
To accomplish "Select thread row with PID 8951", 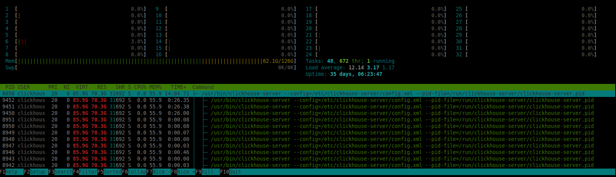I will coord(308,120).
